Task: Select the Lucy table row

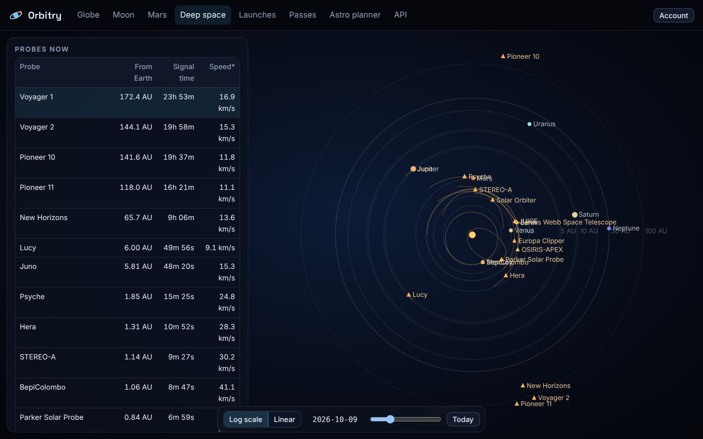Action: tap(127, 247)
